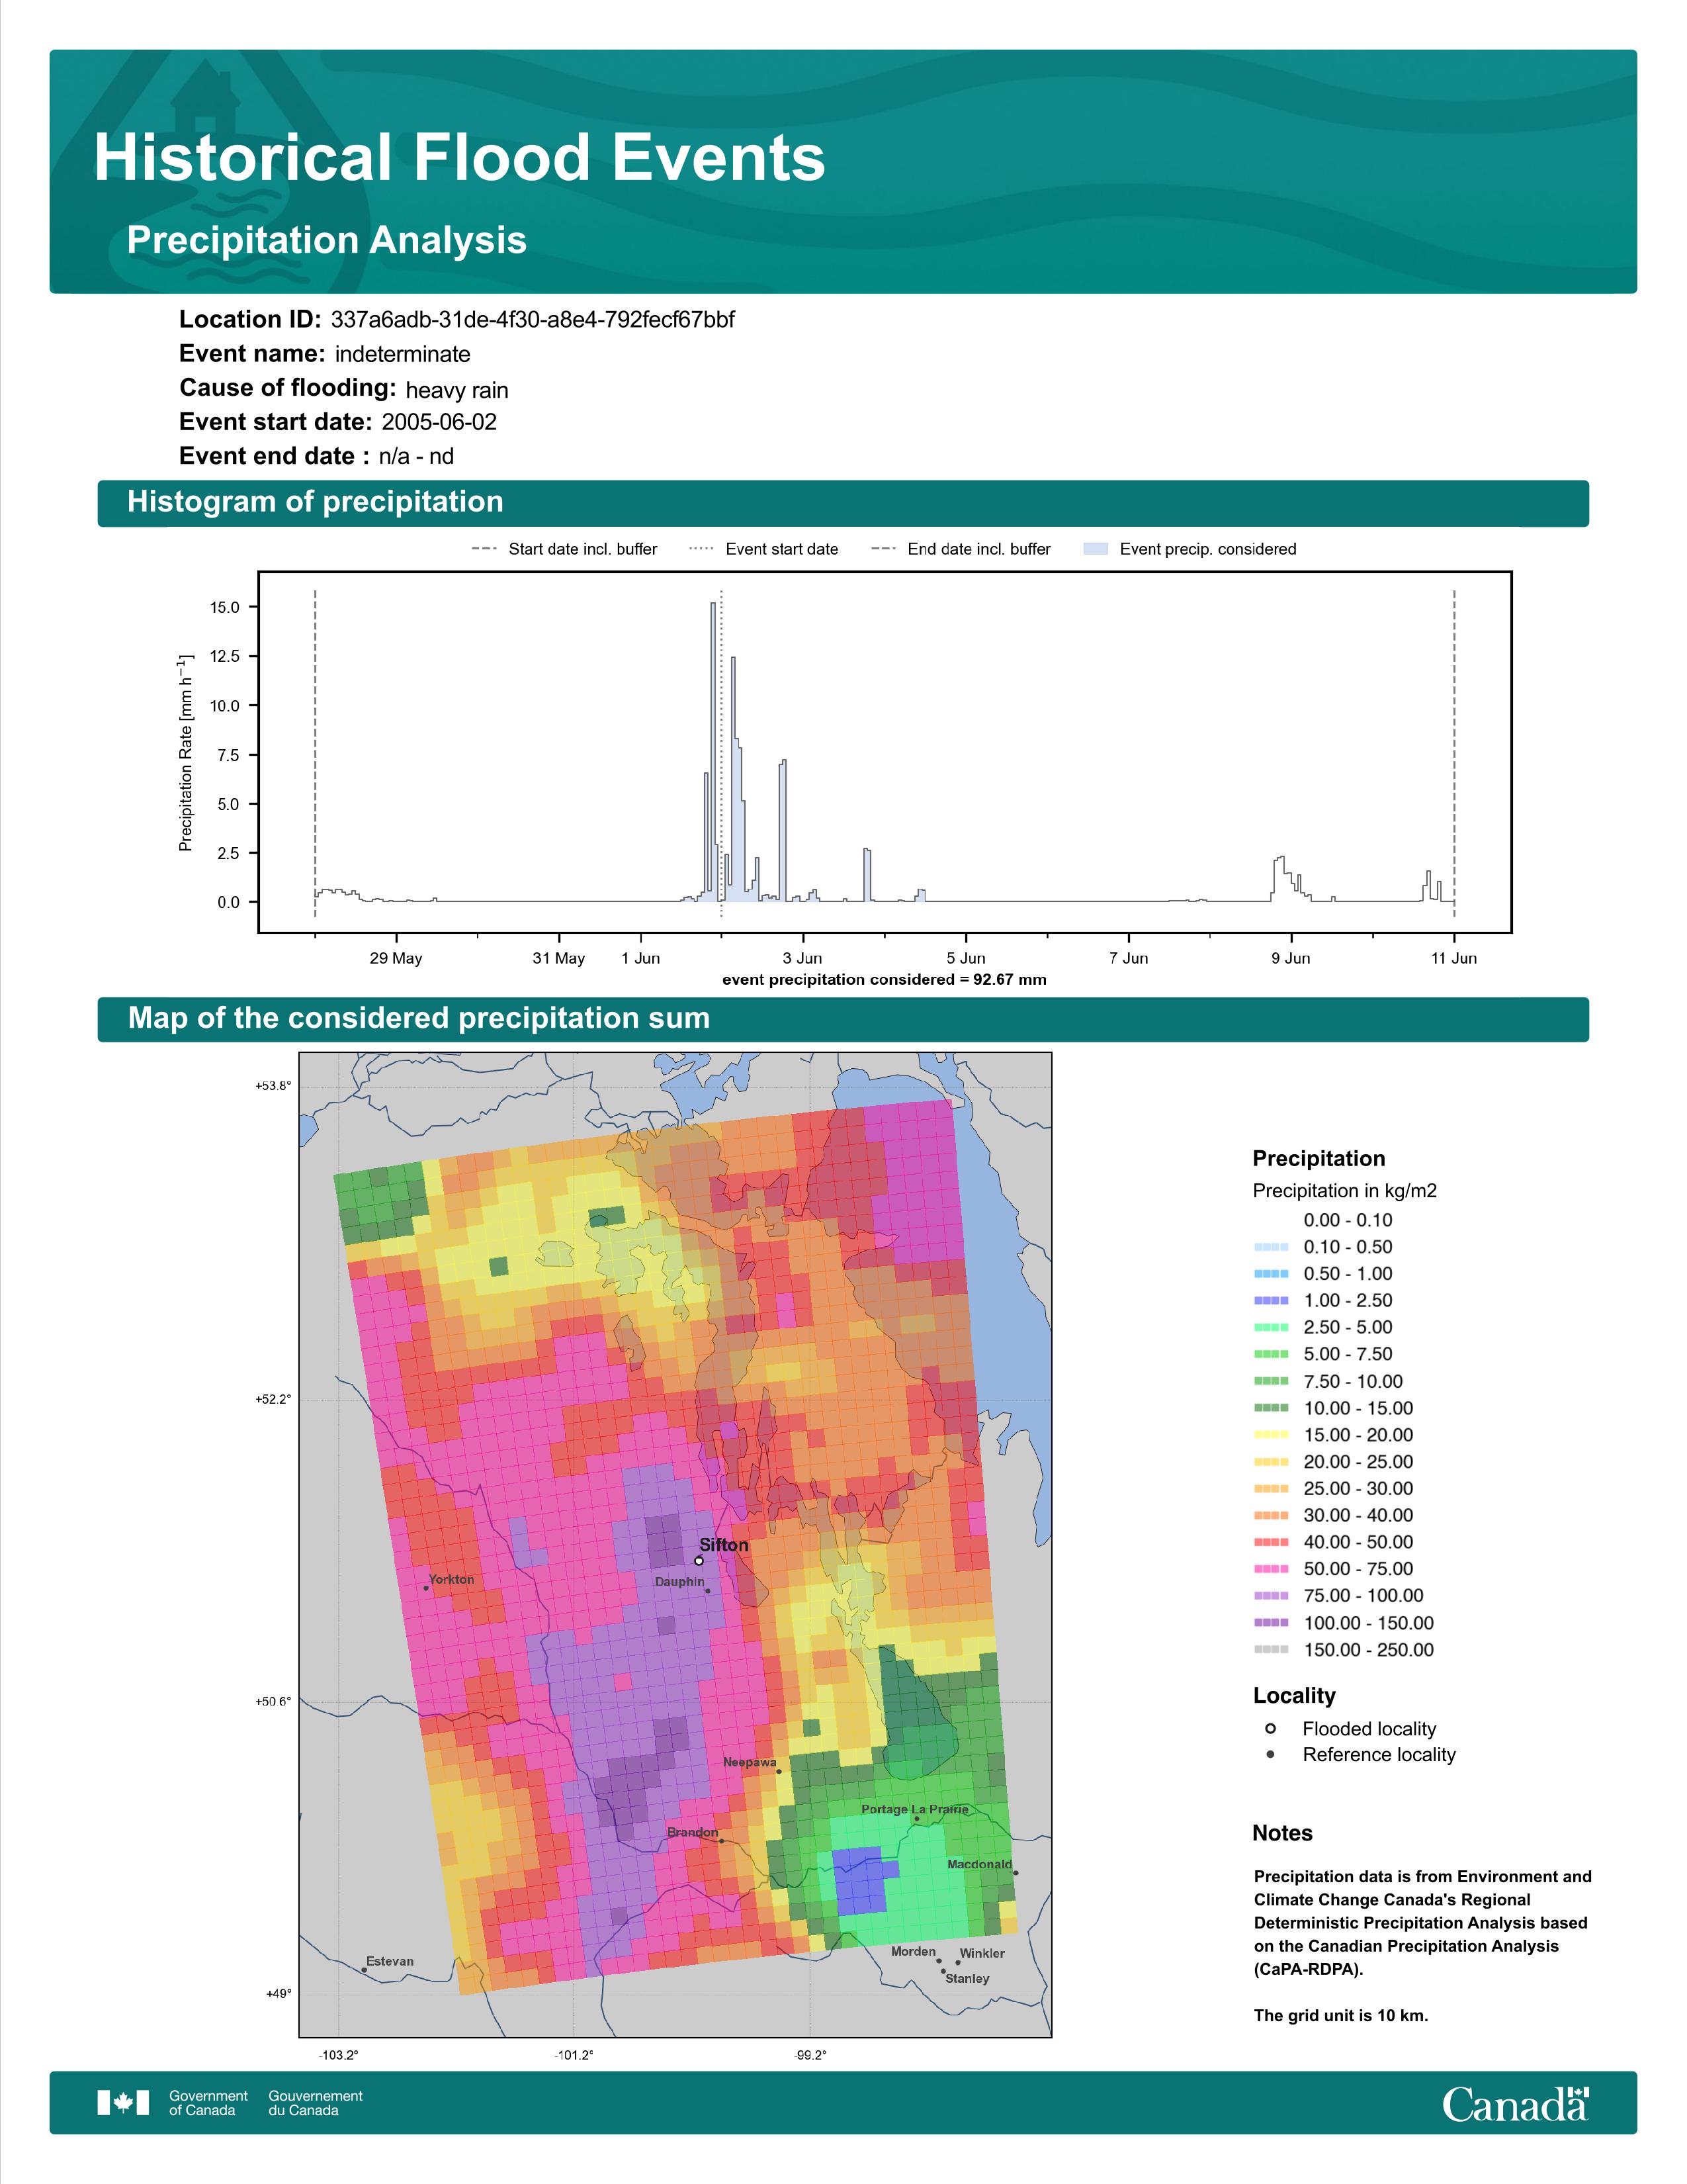Click the 15.00 - 20.00 precipitation legend swatch
The height and width of the screenshot is (2184, 1687).
point(1272,1435)
